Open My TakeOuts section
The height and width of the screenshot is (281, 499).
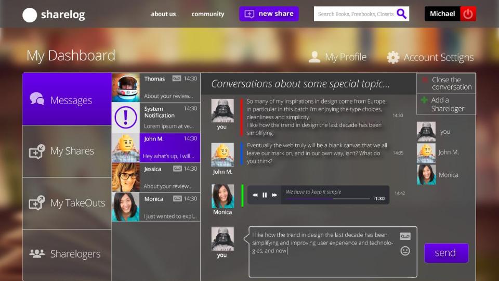pyautogui.click(x=67, y=203)
